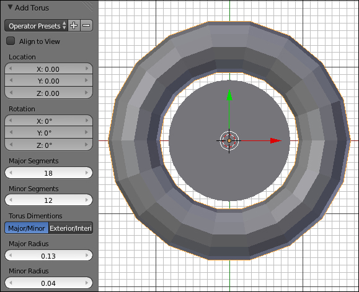
Task: Decrease Rotation X with left arrow
Action: [11, 121]
